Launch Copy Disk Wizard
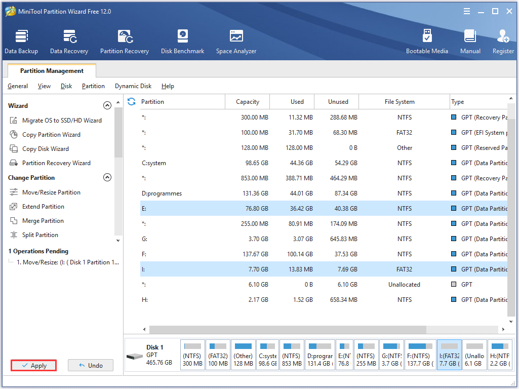Viewport: 519px width, 389px height. click(39, 148)
